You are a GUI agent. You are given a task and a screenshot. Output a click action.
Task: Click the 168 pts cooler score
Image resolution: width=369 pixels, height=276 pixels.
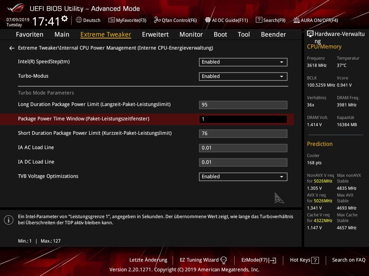pos(314,163)
